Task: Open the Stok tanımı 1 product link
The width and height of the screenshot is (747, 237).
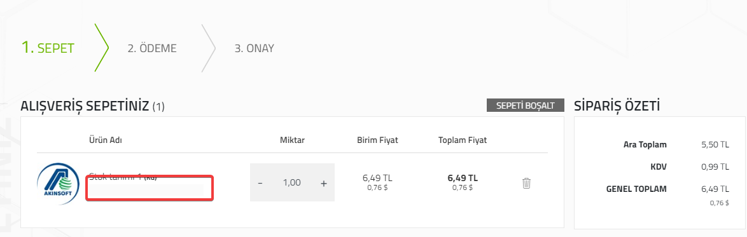Action: click(x=122, y=177)
